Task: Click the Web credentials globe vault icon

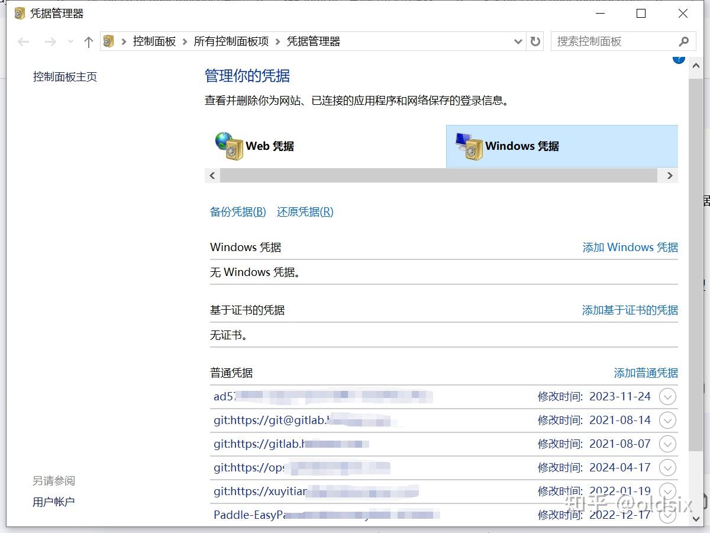Action: 229,146
